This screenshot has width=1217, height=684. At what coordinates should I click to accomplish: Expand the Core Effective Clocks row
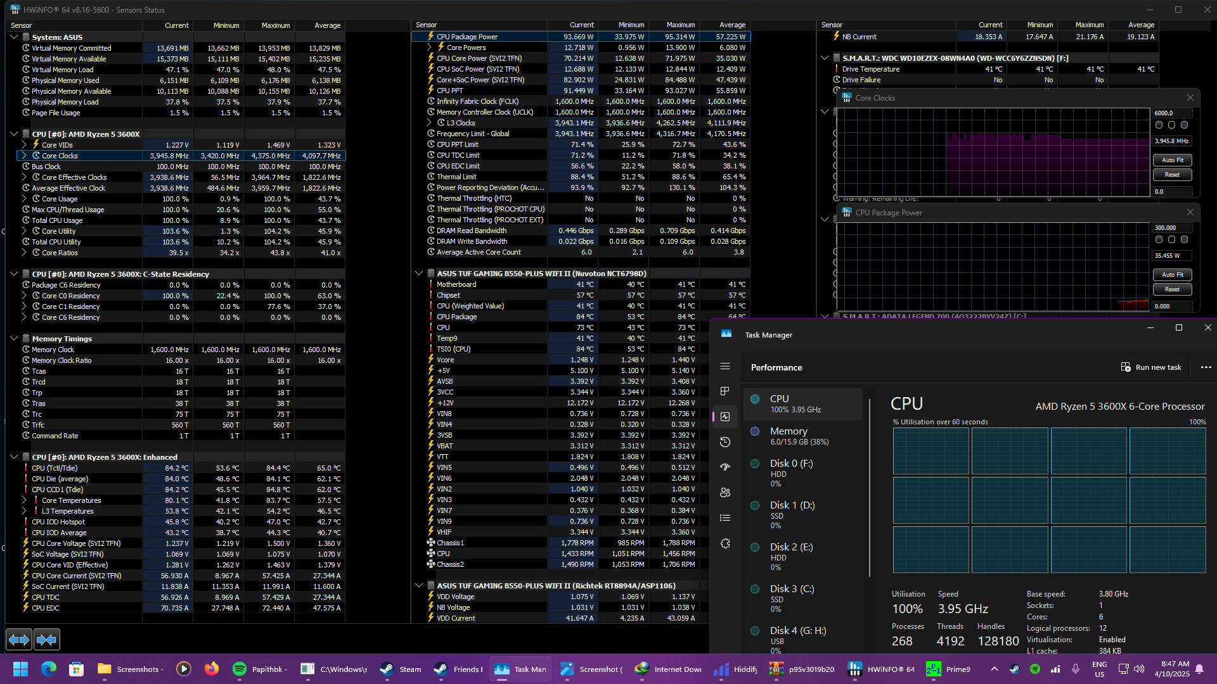click(x=24, y=177)
